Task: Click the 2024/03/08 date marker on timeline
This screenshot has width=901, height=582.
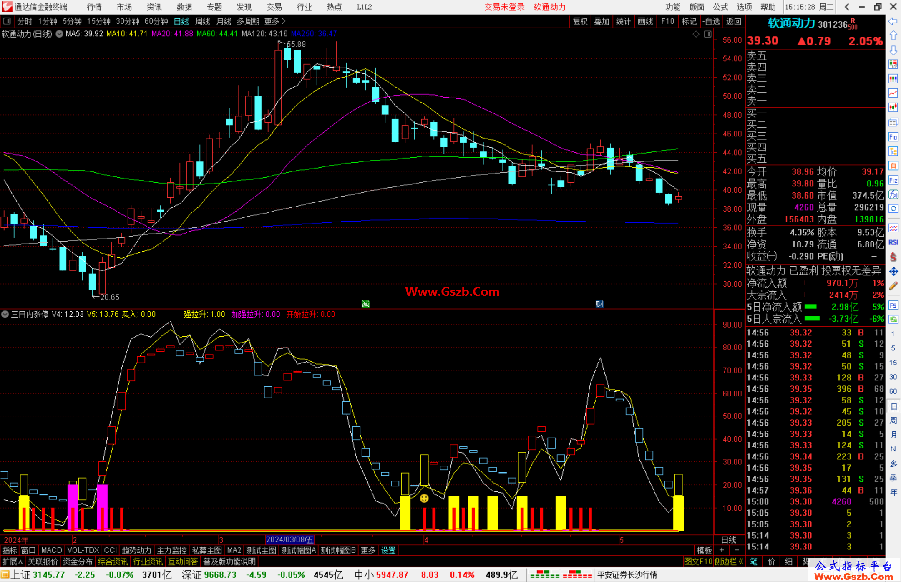Action: coord(290,539)
